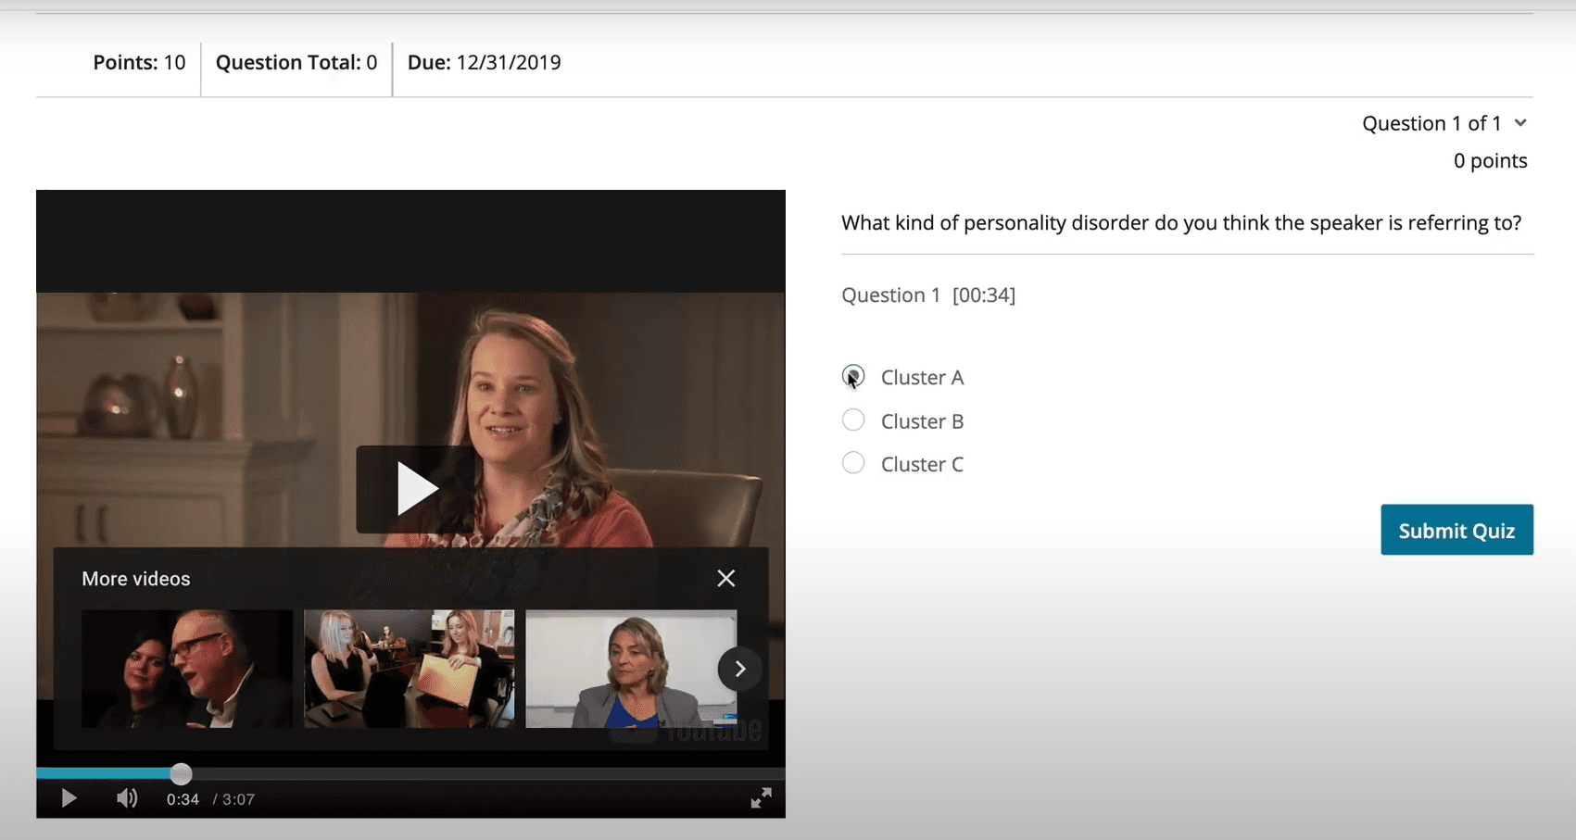The image size is (1576, 840).
Task: Select the Cluster A radio button
Action: click(853, 377)
